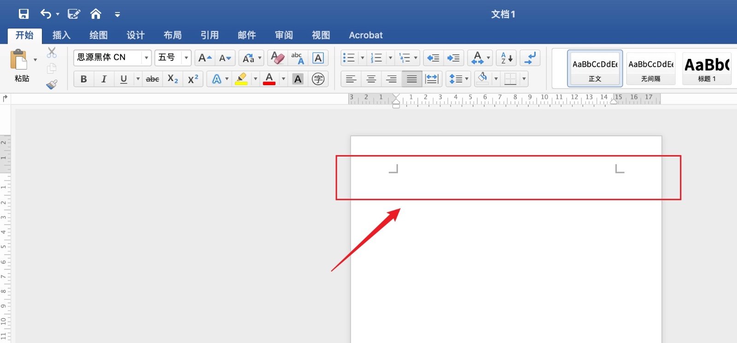Expand the underline style arrow

tap(138, 79)
